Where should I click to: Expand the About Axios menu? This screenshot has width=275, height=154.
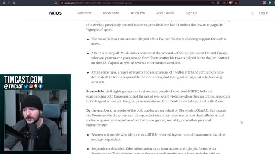(165, 13)
